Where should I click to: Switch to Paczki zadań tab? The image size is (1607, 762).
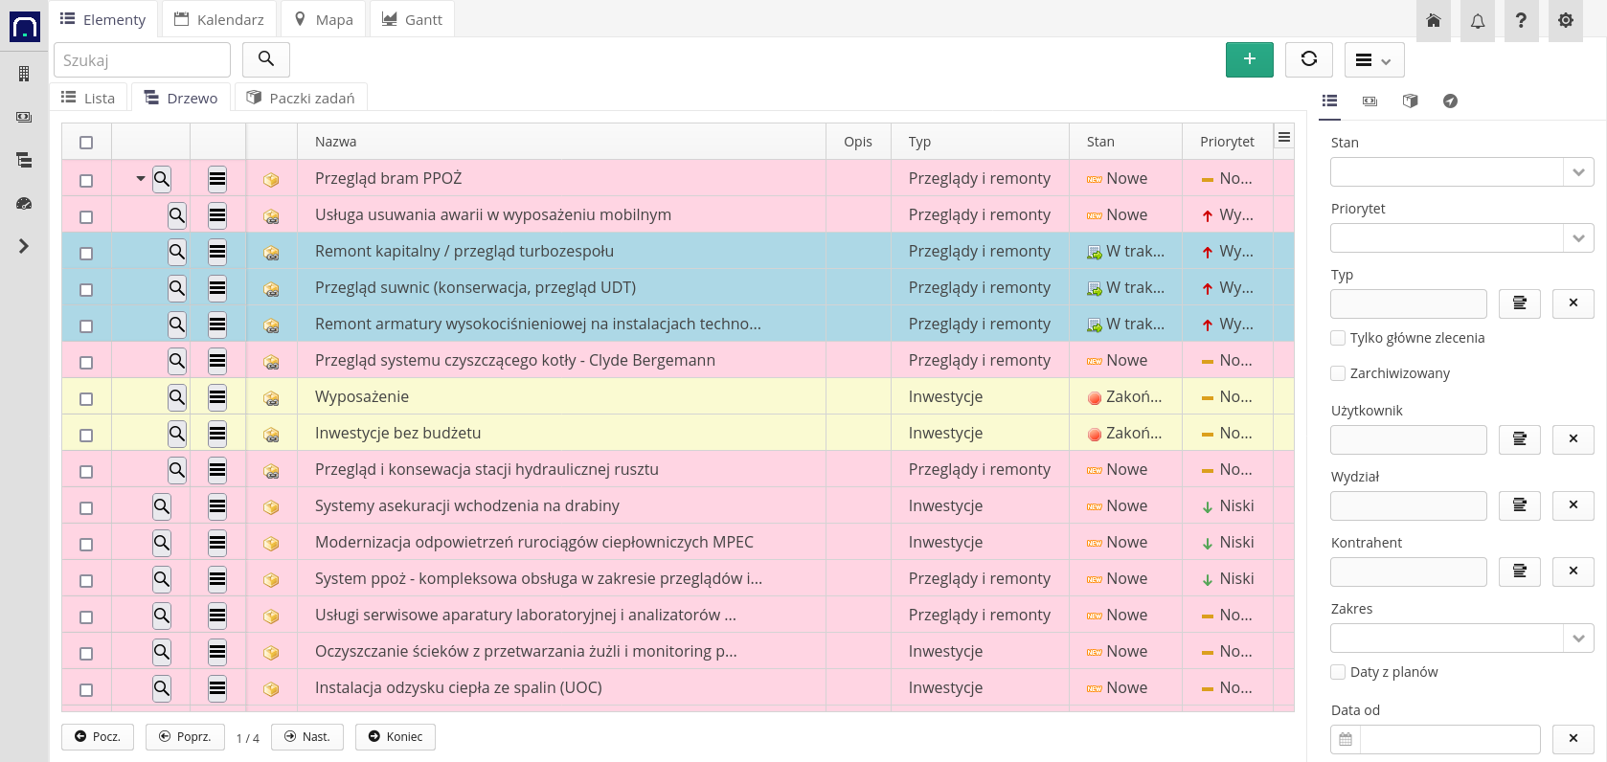point(301,98)
